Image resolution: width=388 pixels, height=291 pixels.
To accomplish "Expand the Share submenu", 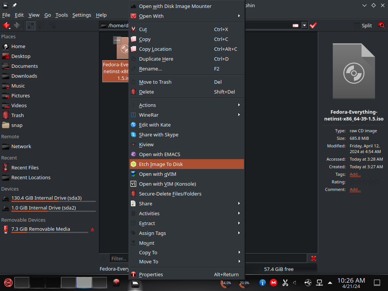I will (187, 203).
